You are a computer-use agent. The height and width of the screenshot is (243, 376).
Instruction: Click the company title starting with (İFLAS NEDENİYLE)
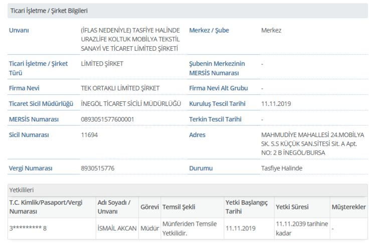pos(130,39)
